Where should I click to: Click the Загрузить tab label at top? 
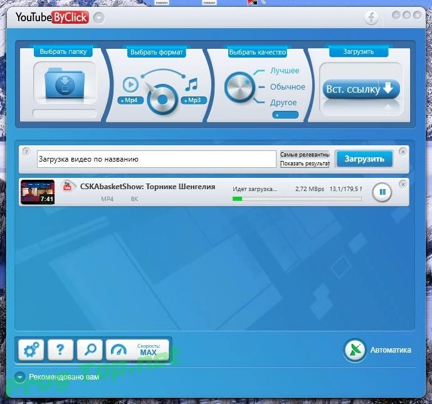point(359,51)
